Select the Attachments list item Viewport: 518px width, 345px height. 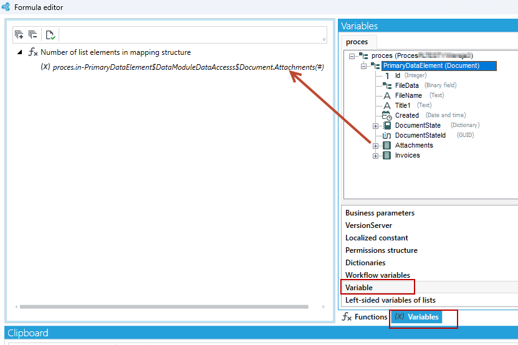pos(414,145)
